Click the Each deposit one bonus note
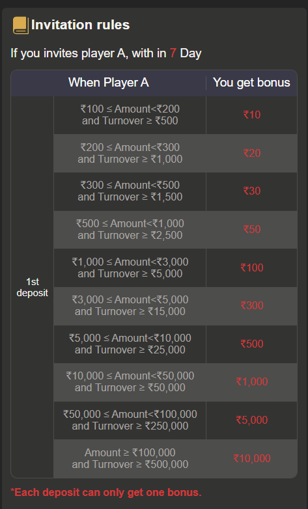 (x=106, y=493)
